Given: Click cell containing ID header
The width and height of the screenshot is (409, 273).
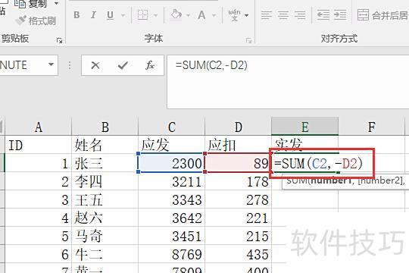Looking at the screenshot, I should 39,145.
